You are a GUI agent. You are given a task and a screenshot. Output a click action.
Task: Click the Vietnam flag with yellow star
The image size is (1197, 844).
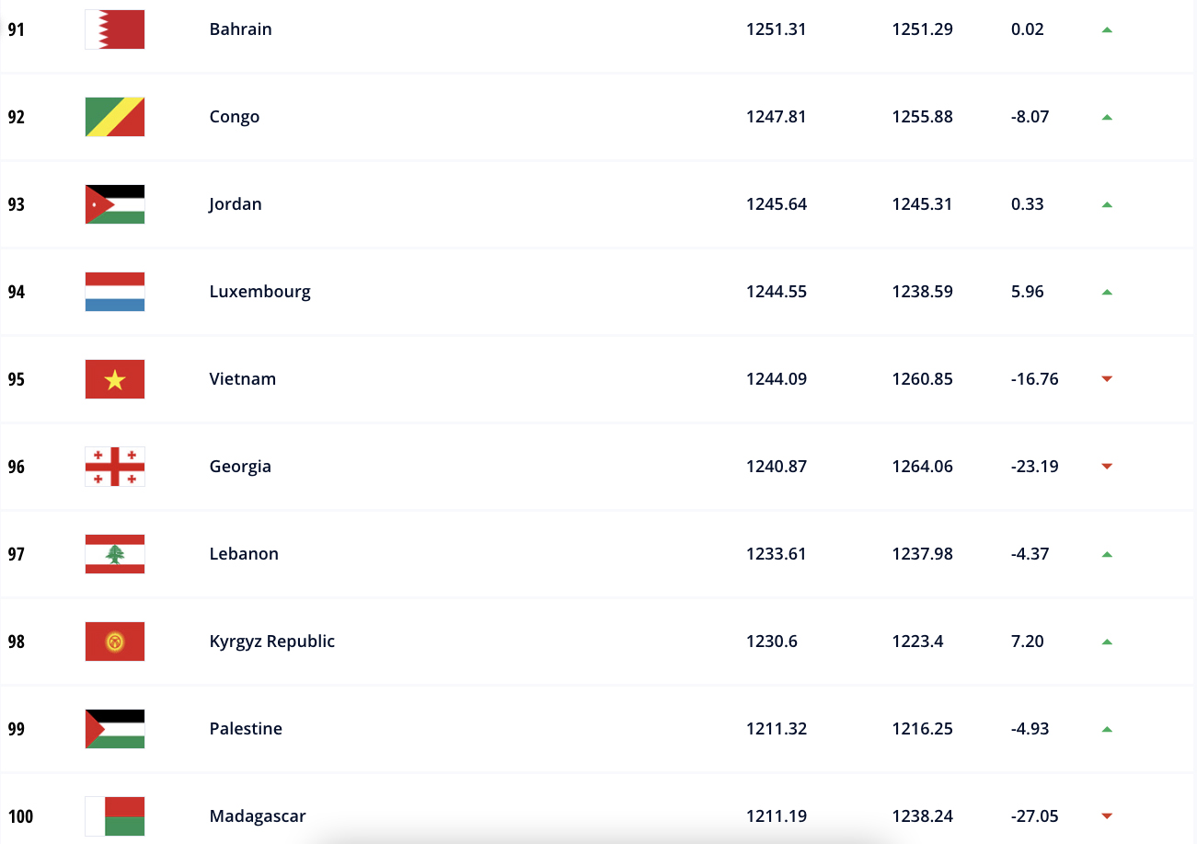115,379
